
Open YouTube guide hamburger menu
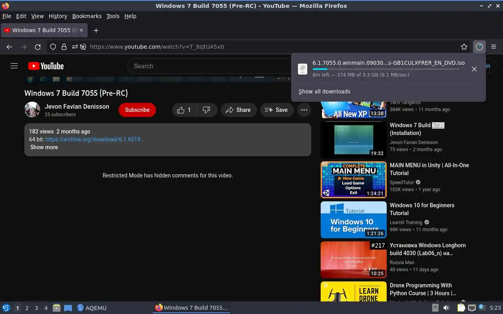pyautogui.click(x=14, y=66)
